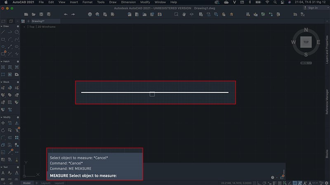Open the Modify menu in menu bar
Image resolution: width=330 pixels, height=185 pixels.
pos(145,2)
